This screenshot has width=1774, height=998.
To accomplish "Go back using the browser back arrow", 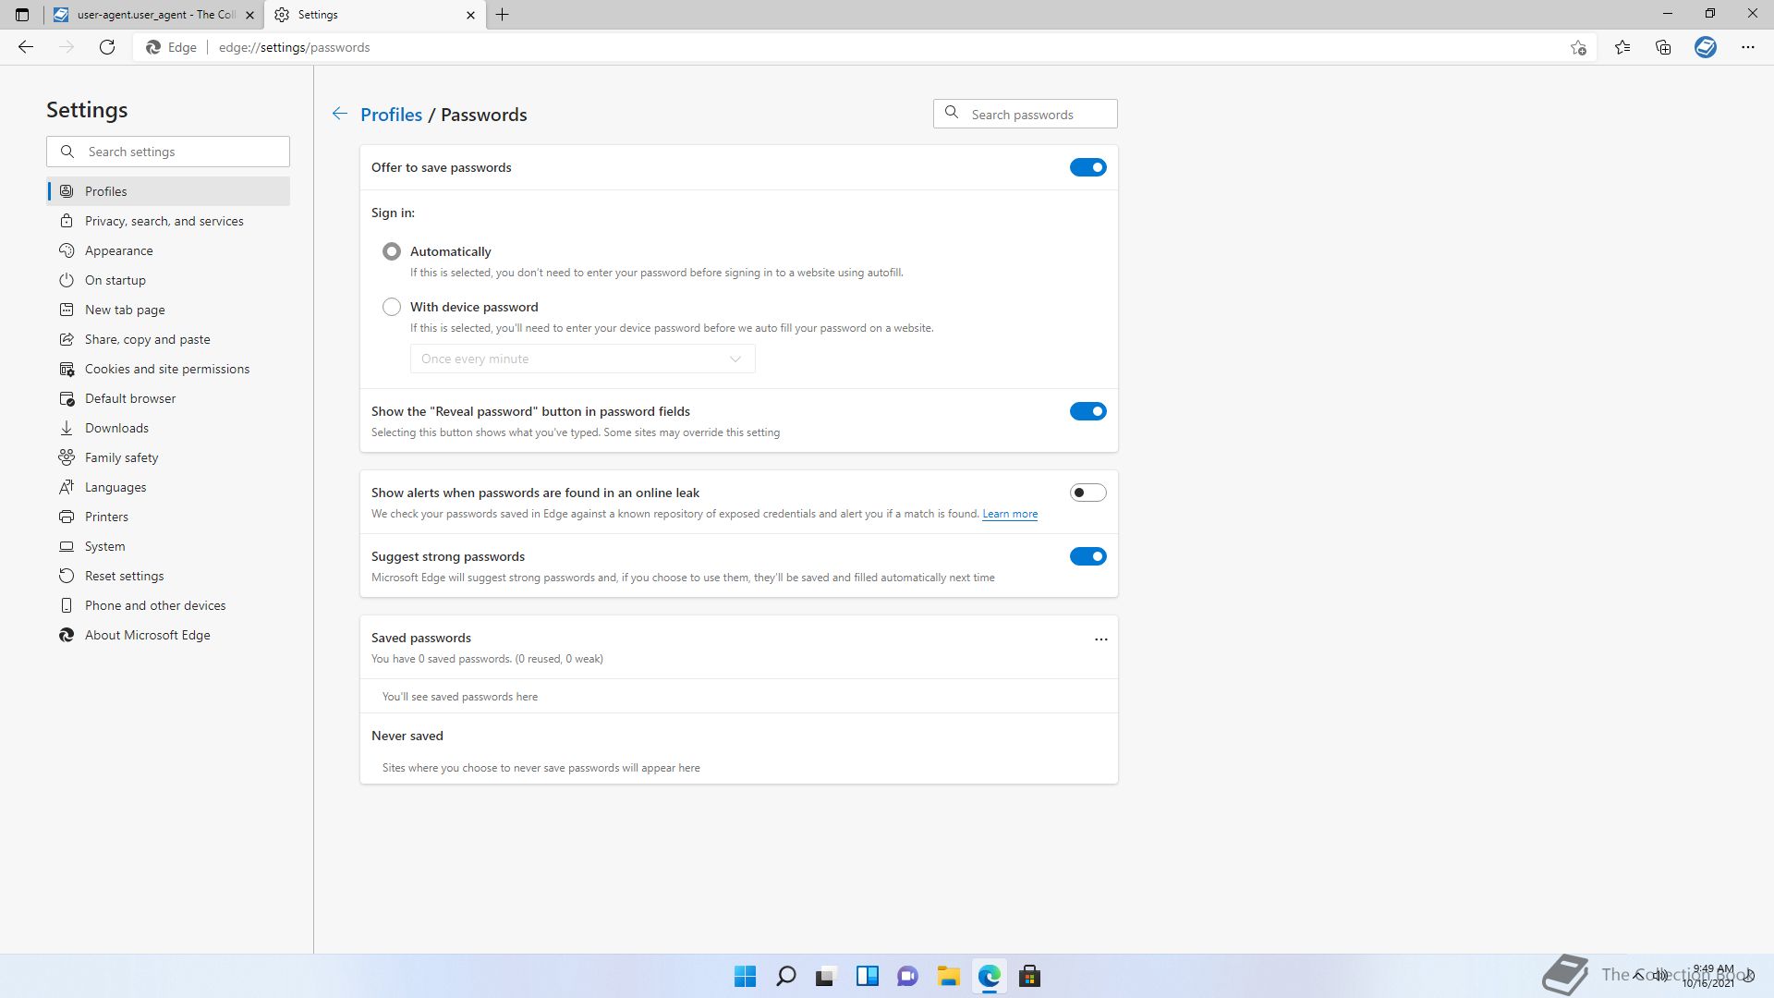I will (26, 47).
